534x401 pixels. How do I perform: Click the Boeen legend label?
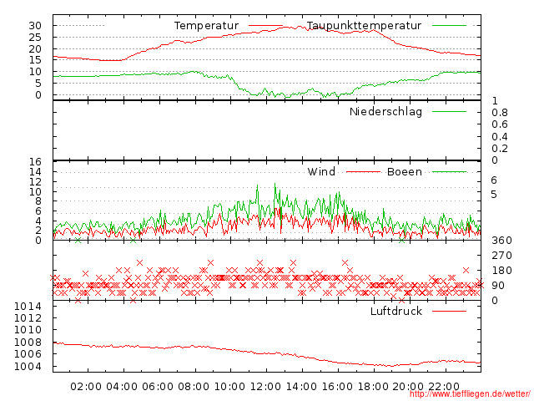pyautogui.click(x=404, y=171)
